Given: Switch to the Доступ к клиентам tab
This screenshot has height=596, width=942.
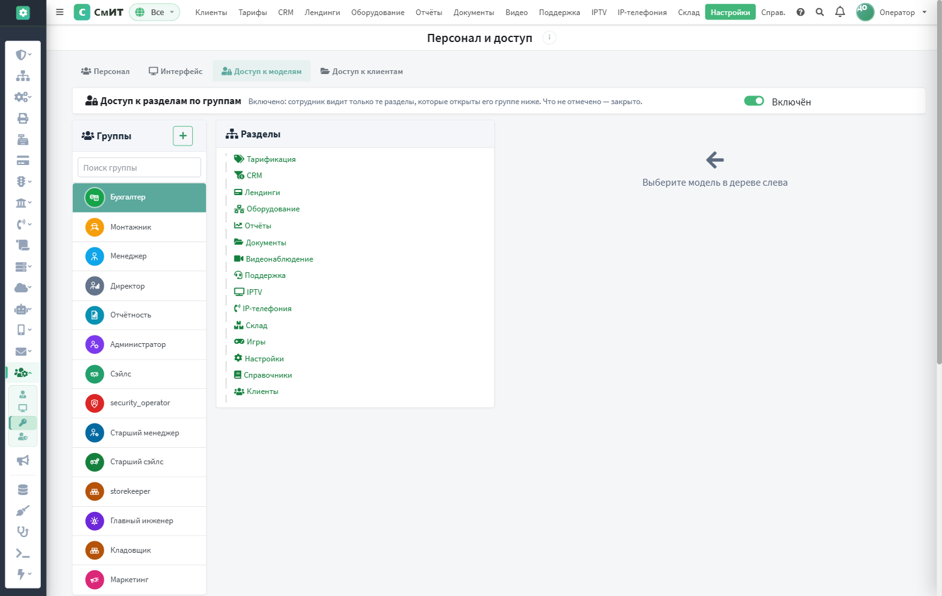Looking at the screenshot, I should click(362, 71).
